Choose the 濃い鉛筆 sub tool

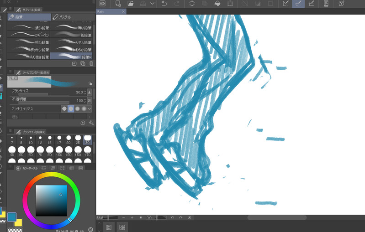point(29,28)
